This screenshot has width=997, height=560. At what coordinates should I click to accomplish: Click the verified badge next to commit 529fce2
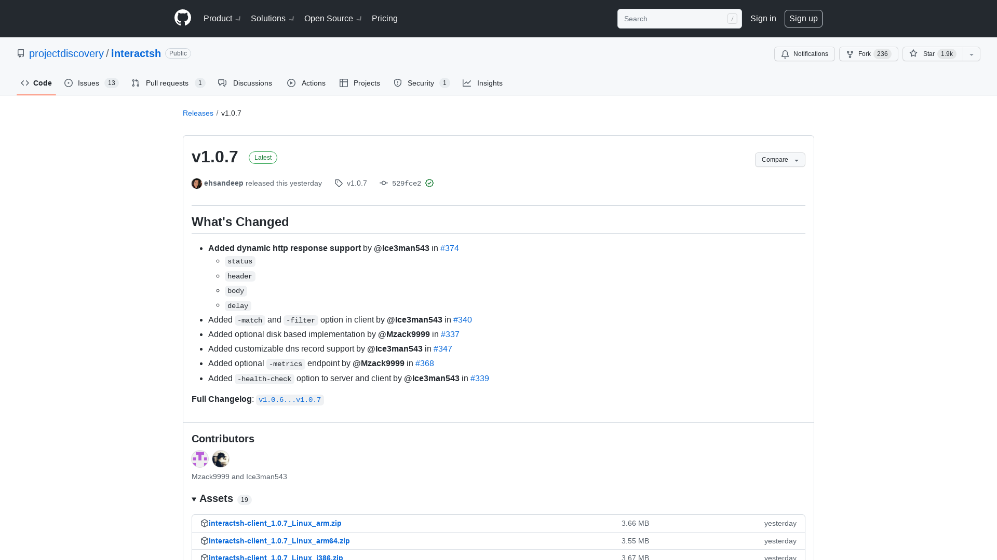tap(429, 183)
